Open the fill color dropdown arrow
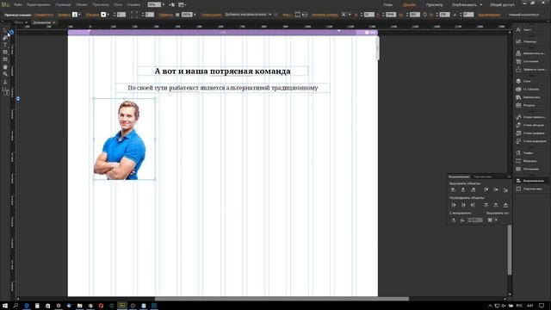551x310 pixels. pyautogui.click(x=80, y=15)
